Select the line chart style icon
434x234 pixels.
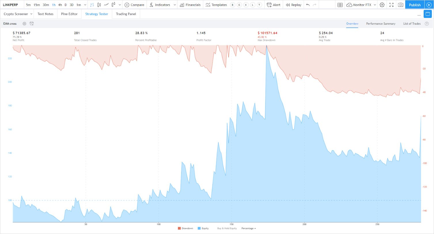tap(106, 5)
